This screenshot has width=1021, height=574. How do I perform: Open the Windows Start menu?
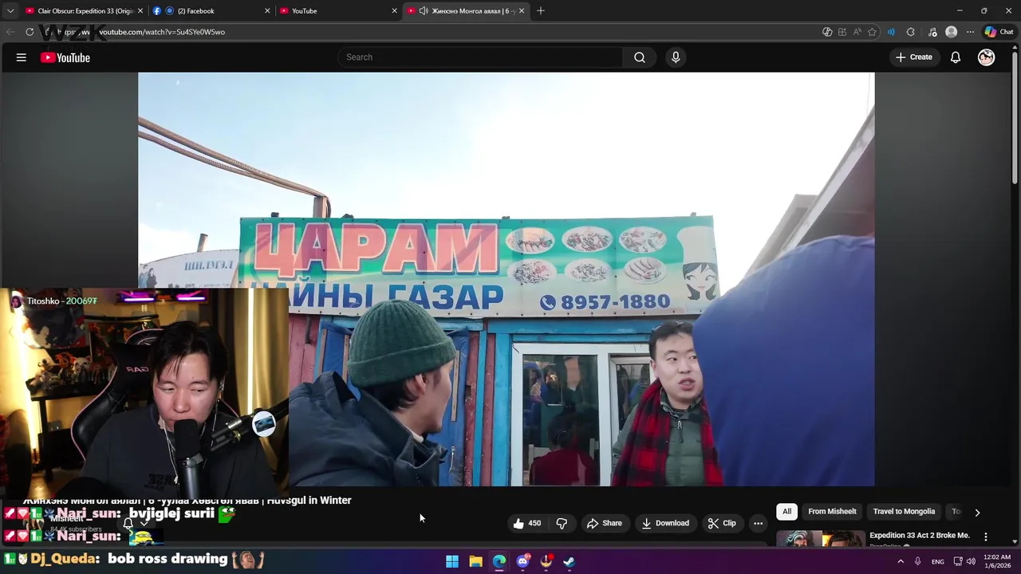pos(452,561)
